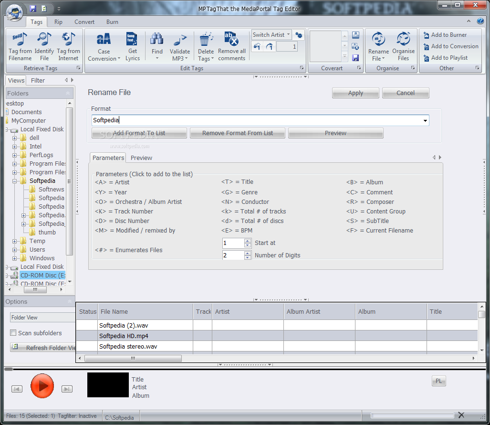Open Tag from Internet tool
Screen dimensions: 490x425
click(x=68, y=46)
